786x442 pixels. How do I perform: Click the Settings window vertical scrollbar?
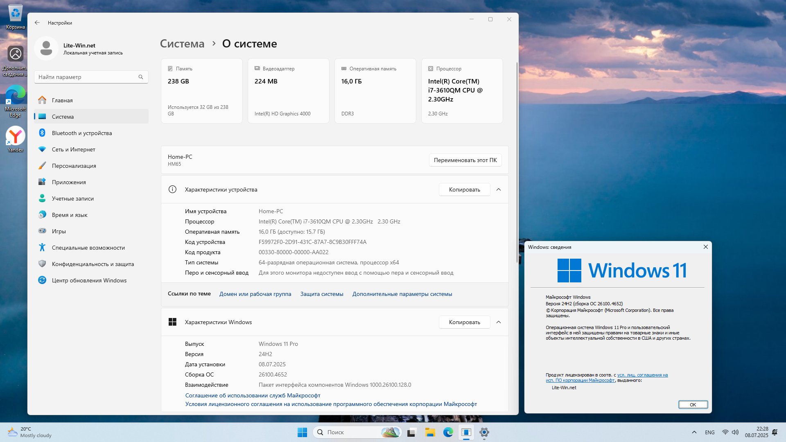pyautogui.click(x=517, y=164)
